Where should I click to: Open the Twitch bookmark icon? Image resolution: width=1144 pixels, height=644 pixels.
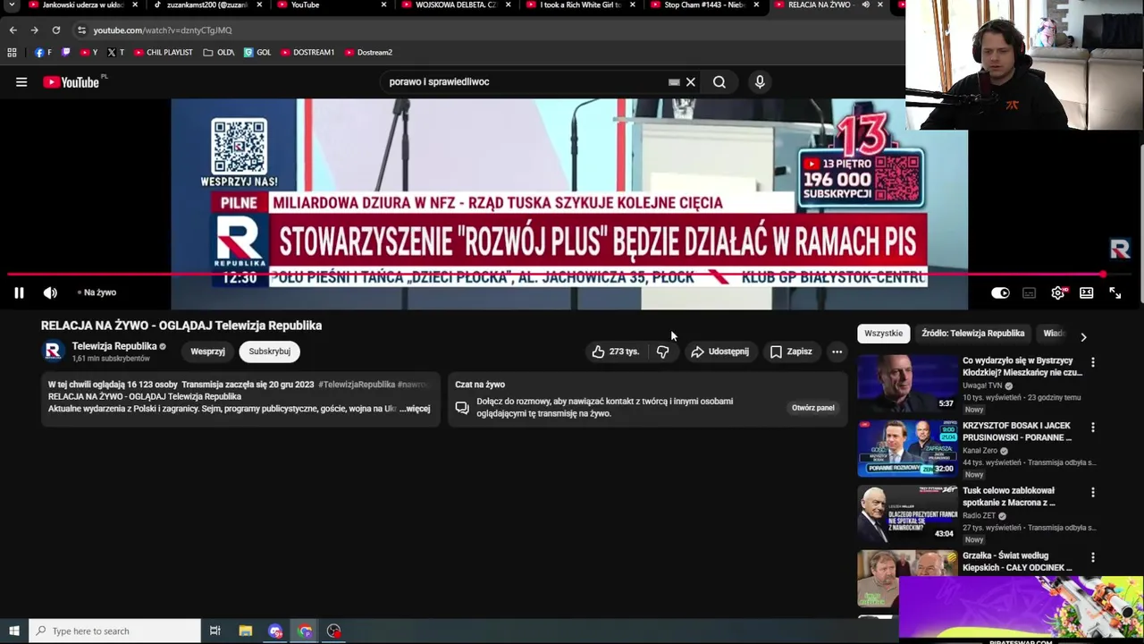tap(66, 53)
